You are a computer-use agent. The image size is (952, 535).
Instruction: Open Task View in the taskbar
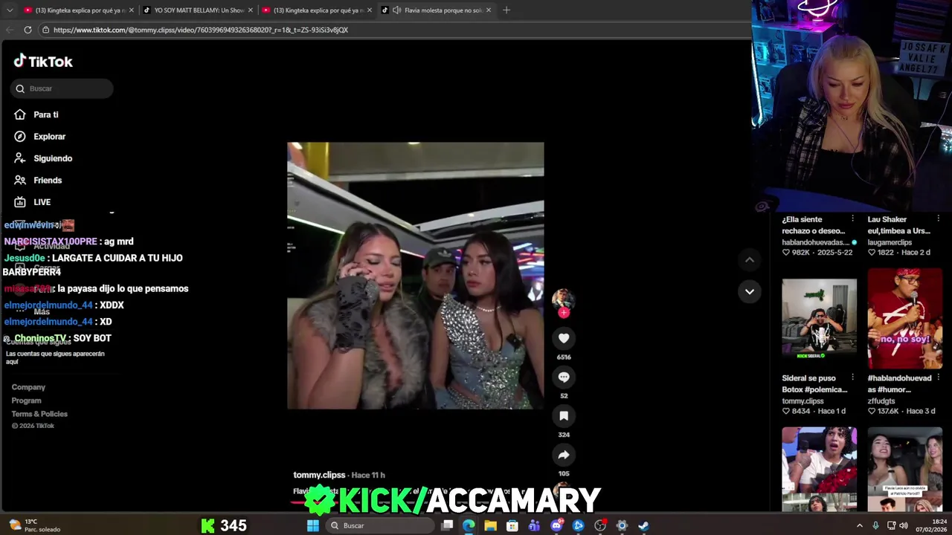[x=447, y=525]
